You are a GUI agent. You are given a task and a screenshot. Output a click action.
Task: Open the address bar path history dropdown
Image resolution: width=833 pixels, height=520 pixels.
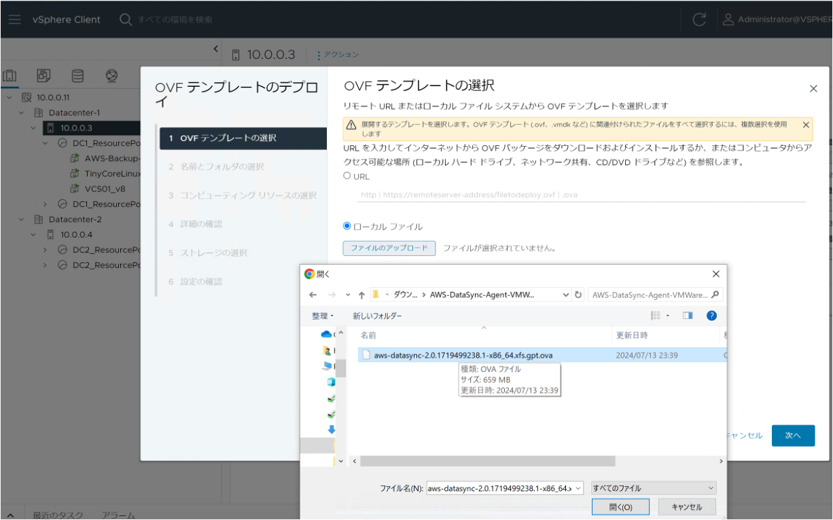[x=566, y=295]
